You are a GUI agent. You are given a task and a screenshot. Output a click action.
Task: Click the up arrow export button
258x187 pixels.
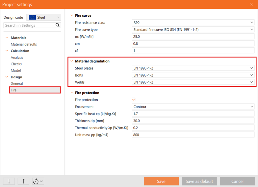23,181
